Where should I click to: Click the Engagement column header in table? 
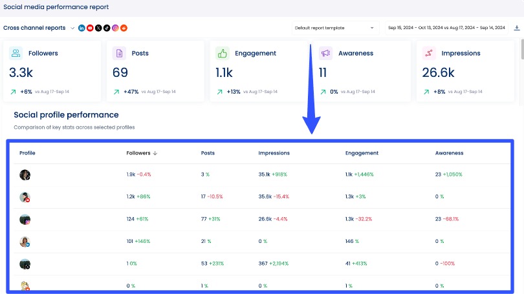362,153
